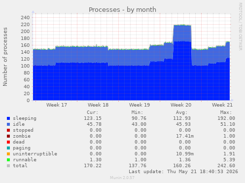Click the runnable legend color swatch
Screen dimensions: 245x183
(x=8, y=160)
